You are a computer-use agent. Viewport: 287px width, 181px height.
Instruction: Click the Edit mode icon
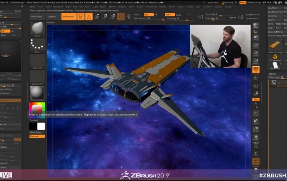point(80,16)
